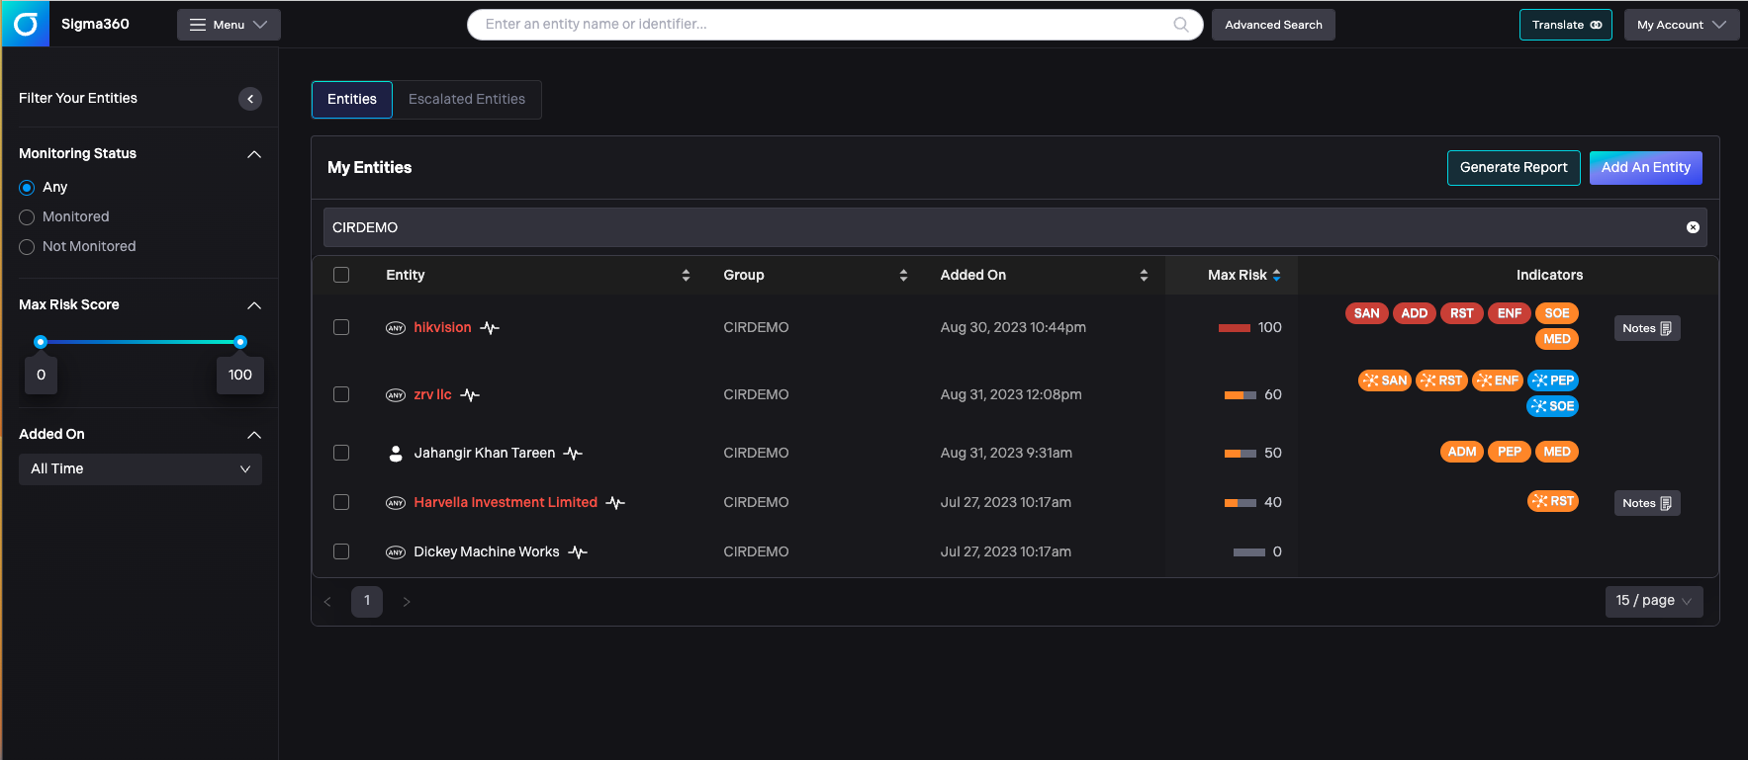Image resolution: width=1748 pixels, height=760 pixels.
Task: Toggle the select-all header checkbox
Action: click(x=341, y=275)
